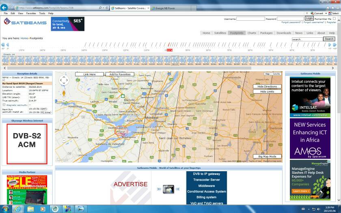The width and height of the screenshot is (341, 213).
Task: Zoom in the map with plus button
Action: coord(64,101)
